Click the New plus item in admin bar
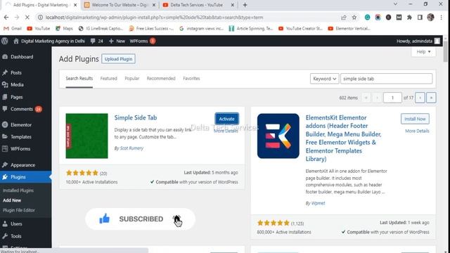This screenshot has height=253, width=450. click(117, 41)
